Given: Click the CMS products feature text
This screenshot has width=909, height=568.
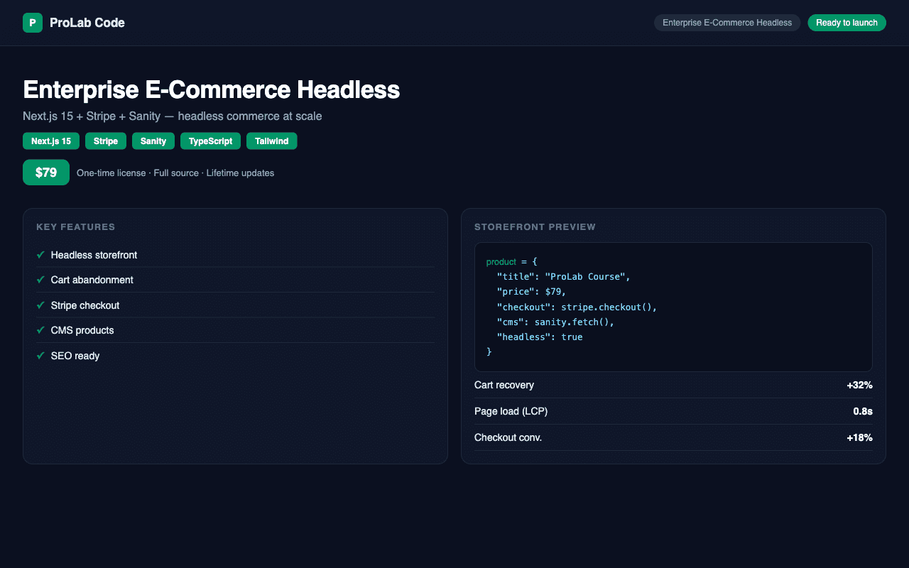Looking at the screenshot, I should coord(82,330).
